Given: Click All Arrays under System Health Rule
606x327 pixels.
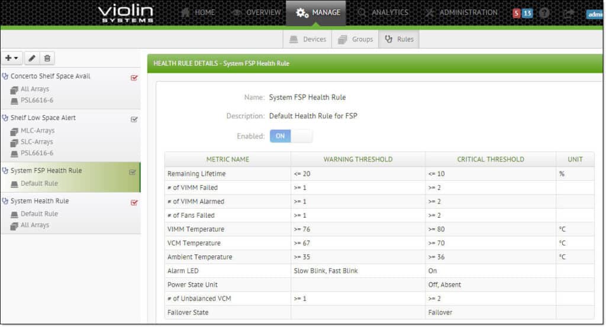Looking at the screenshot, I should coord(35,225).
